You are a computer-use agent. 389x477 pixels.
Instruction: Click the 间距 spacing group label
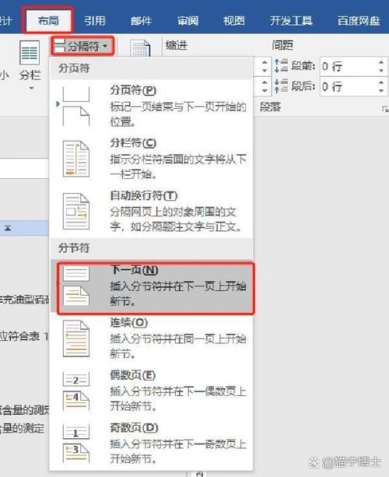(x=282, y=45)
